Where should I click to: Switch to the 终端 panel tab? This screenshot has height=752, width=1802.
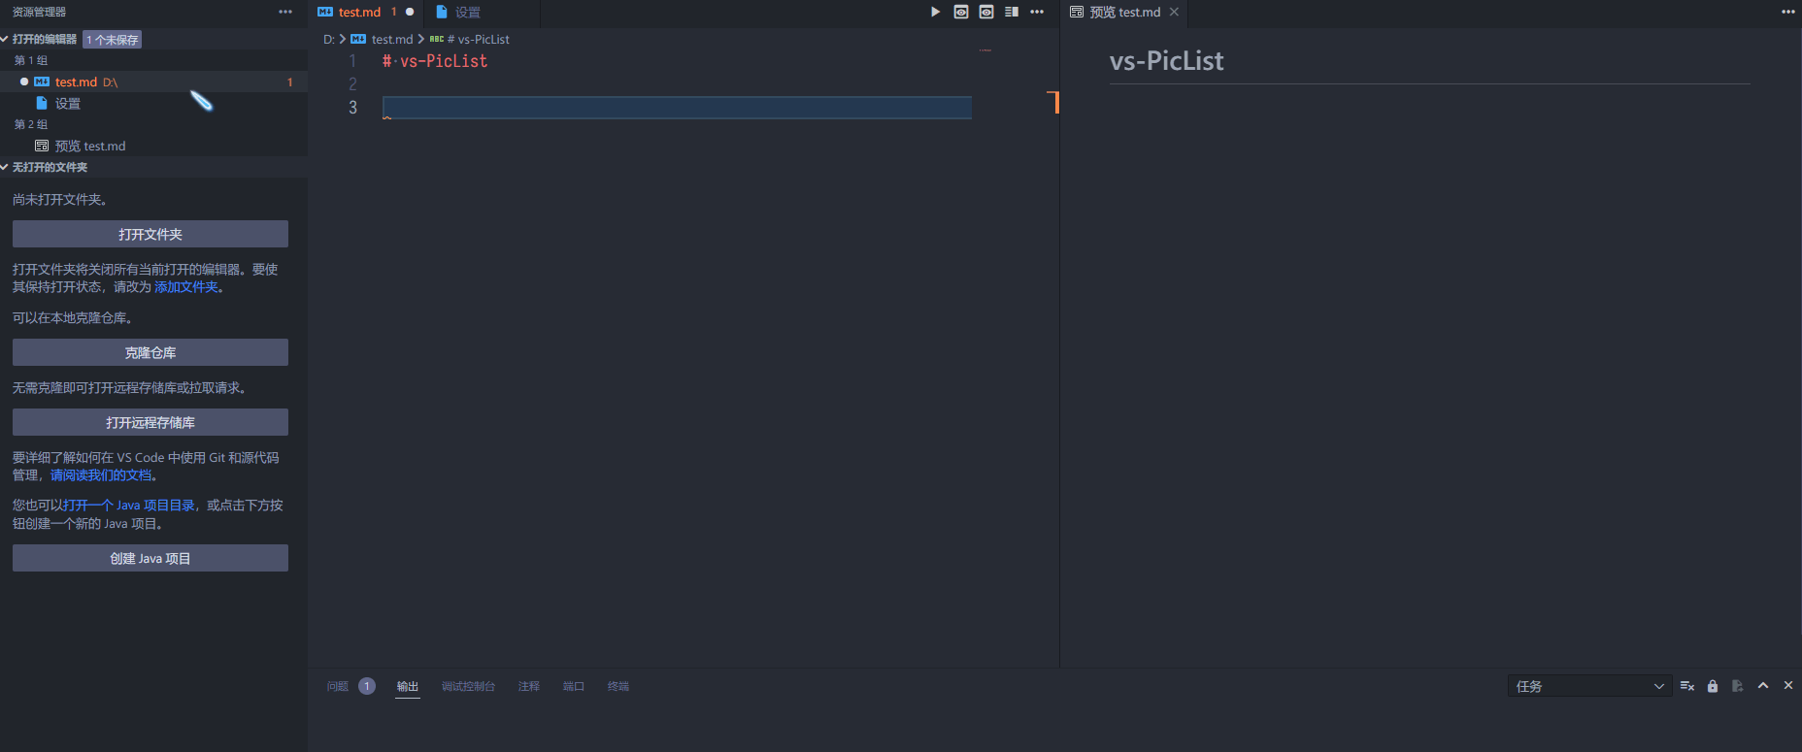(x=618, y=686)
